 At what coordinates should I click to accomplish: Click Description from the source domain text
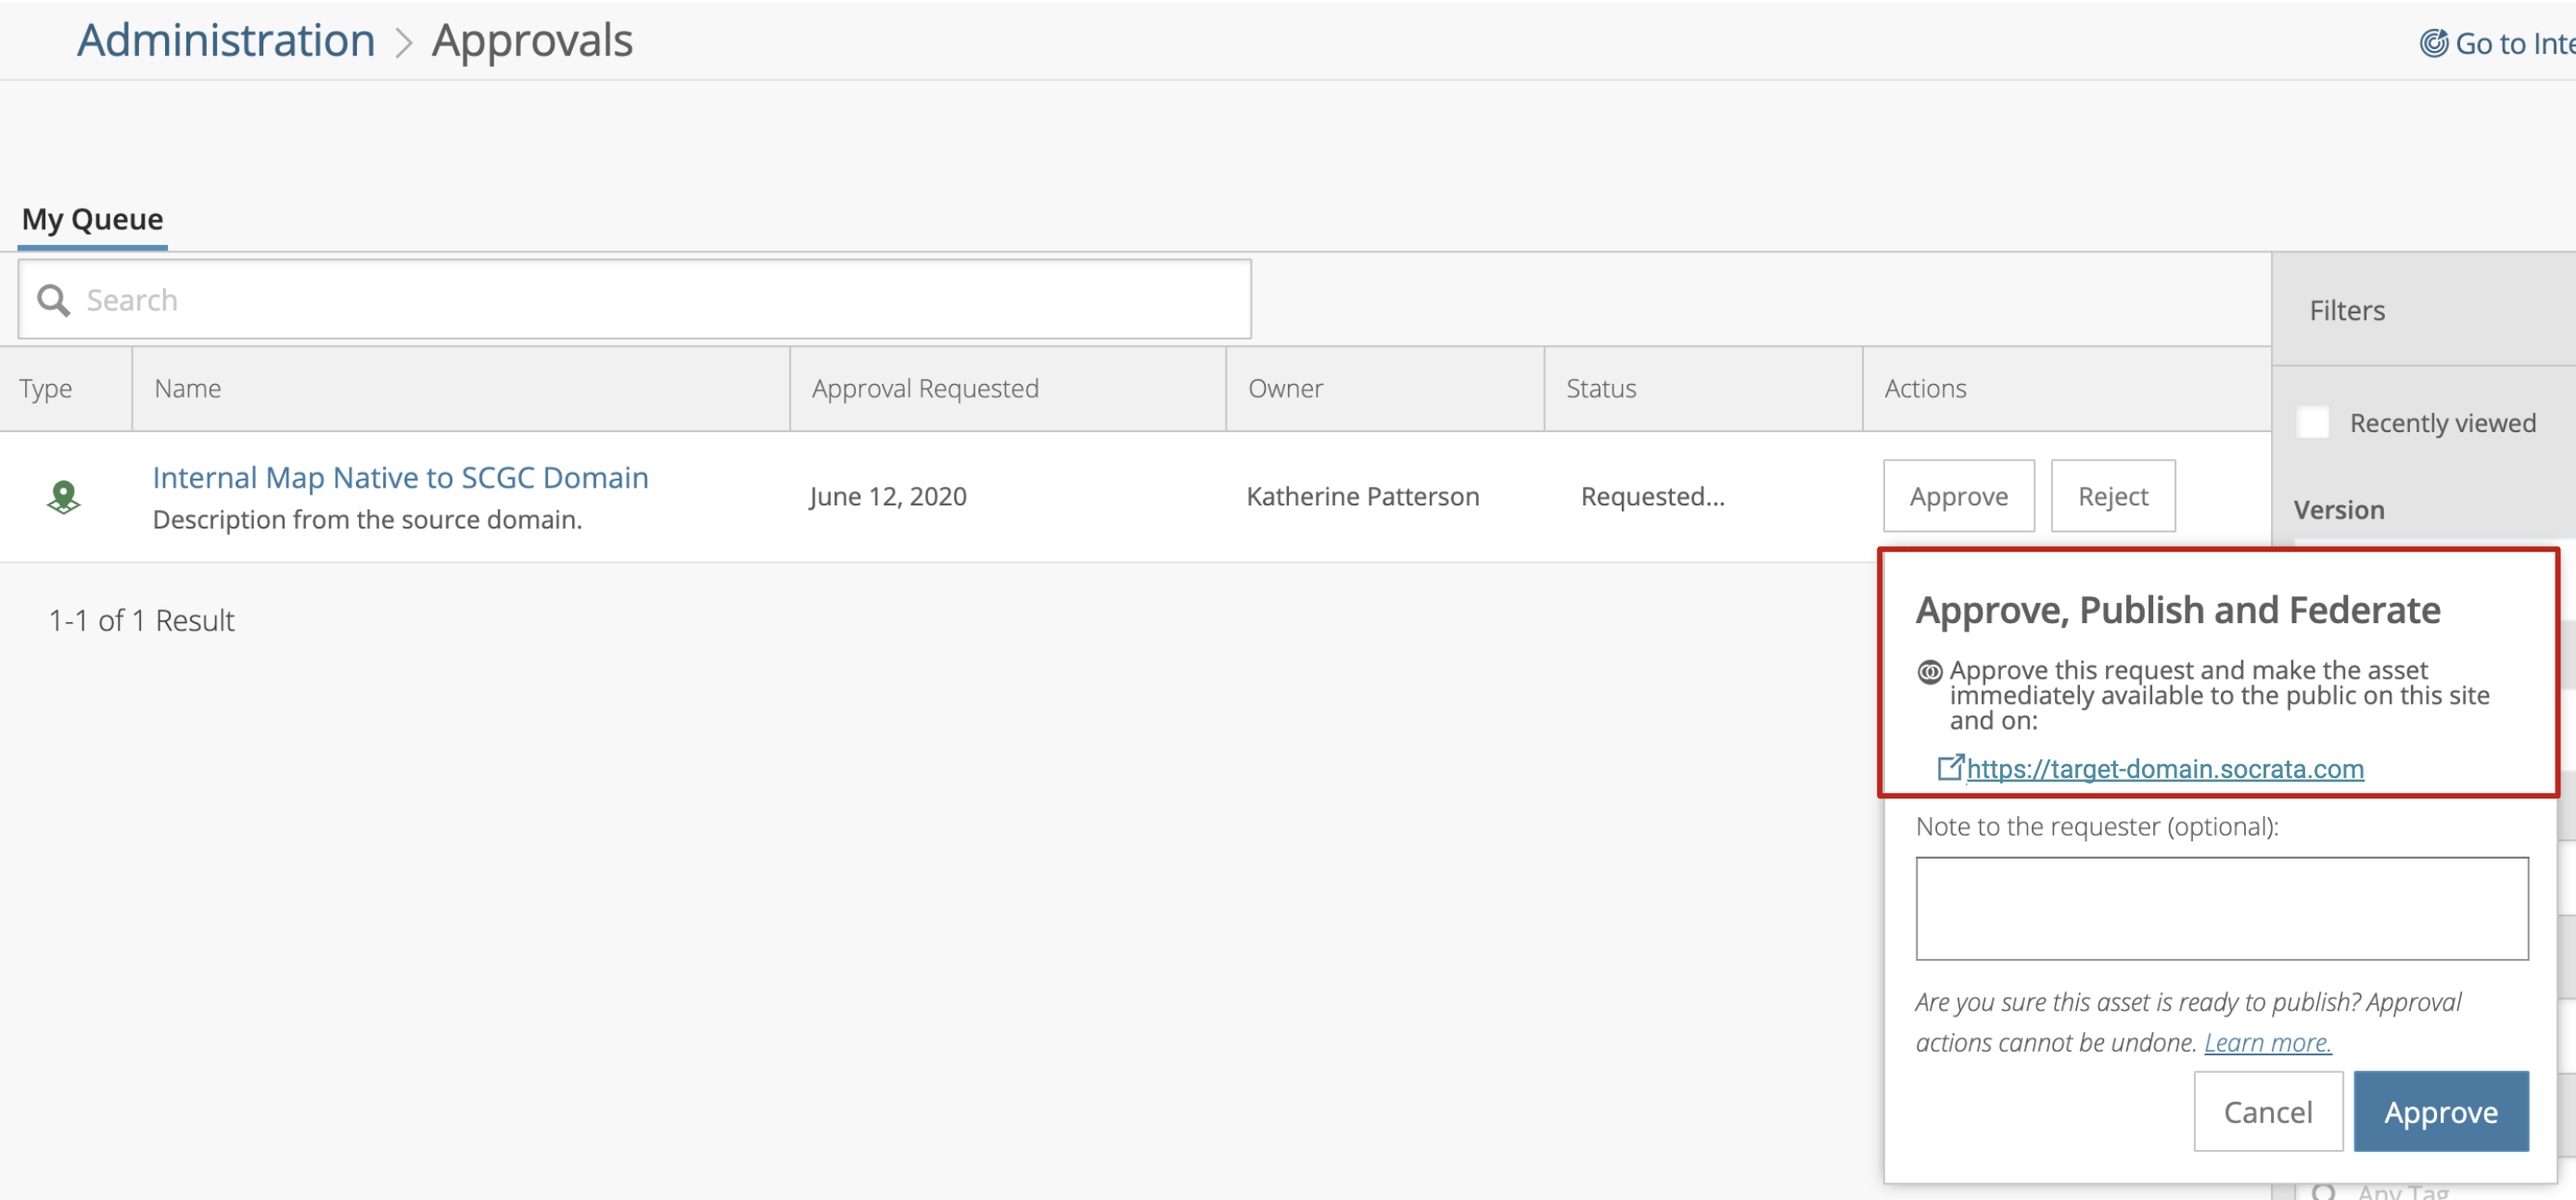(367, 520)
